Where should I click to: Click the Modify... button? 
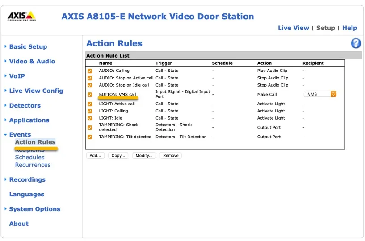click(144, 156)
